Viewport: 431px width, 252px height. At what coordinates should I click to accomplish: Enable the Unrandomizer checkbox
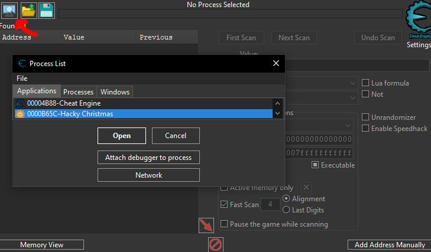(x=365, y=117)
